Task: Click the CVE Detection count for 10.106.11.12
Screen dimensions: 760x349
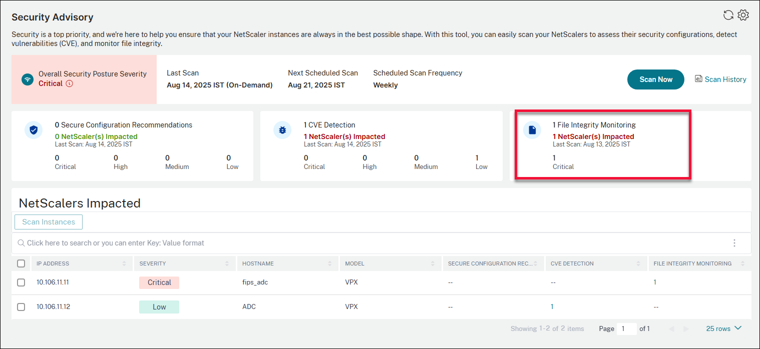Action: click(x=552, y=307)
